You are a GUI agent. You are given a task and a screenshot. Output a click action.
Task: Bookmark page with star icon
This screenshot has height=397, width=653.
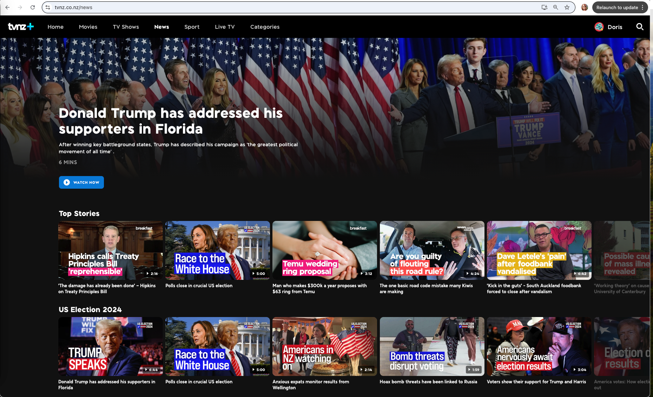(x=567, y=7)
